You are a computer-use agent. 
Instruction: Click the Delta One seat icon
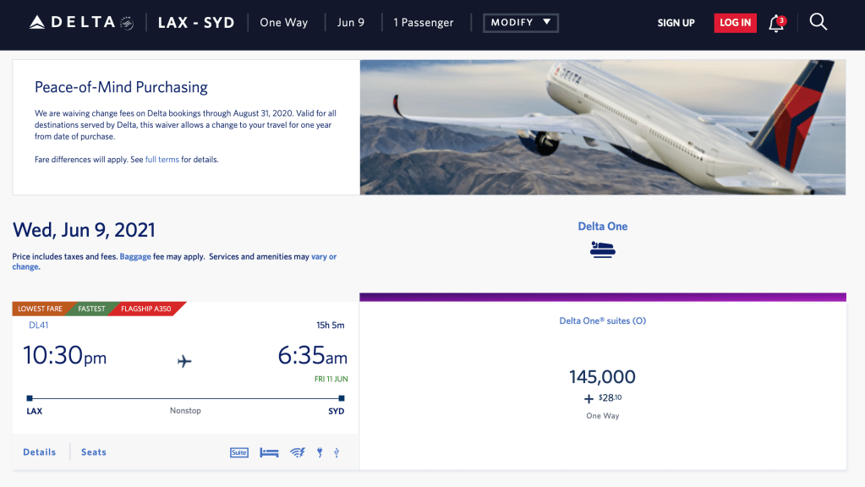pyautogui.click(x=602, y=249)
